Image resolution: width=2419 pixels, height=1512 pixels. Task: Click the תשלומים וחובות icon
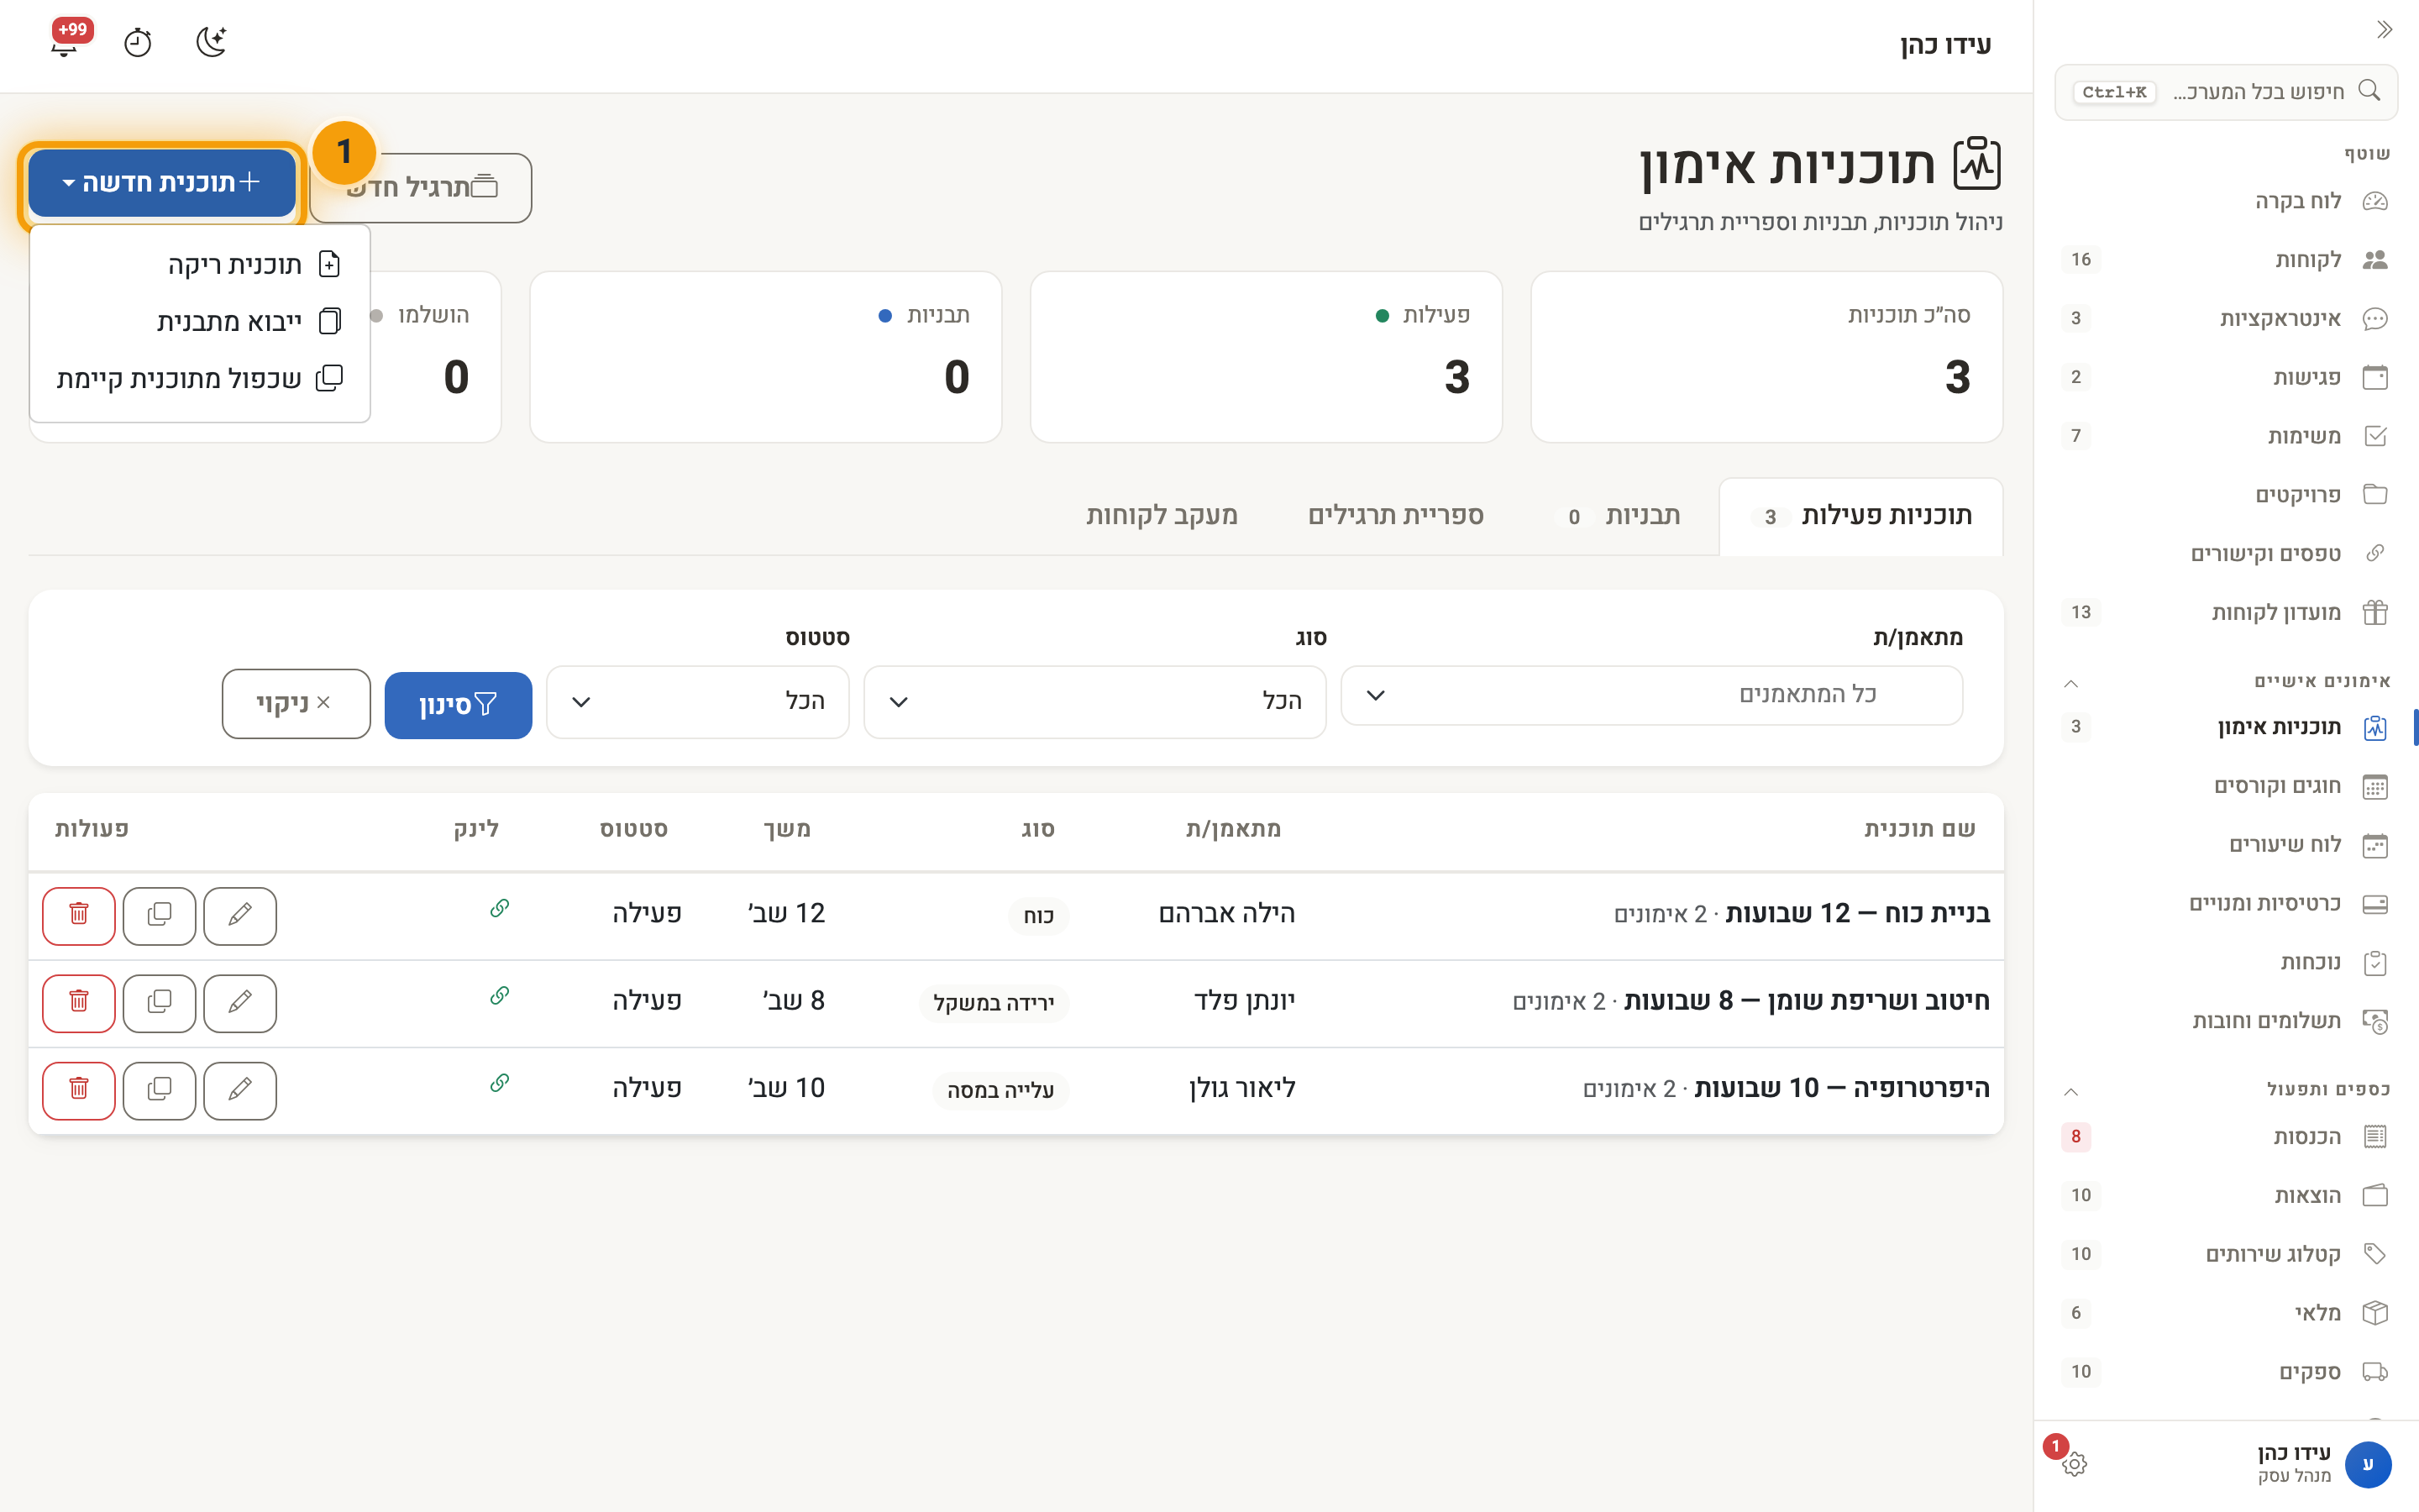coord(2375,1021)
